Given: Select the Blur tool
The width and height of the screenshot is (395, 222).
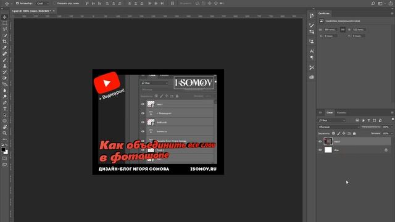Looking at the screenshot, I should coord(4,91).
